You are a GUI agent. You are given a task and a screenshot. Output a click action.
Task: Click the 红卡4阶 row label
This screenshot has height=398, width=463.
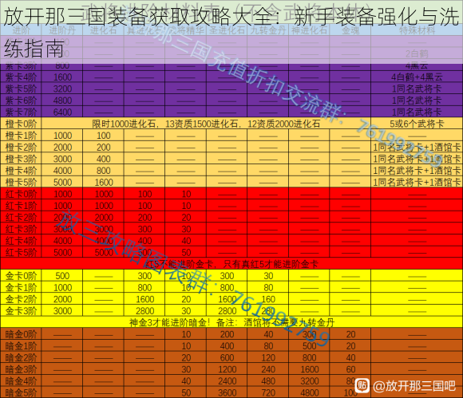pos(21,241)
